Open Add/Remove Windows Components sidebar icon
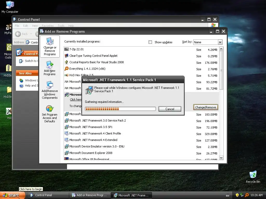 (x=50, y=90)
